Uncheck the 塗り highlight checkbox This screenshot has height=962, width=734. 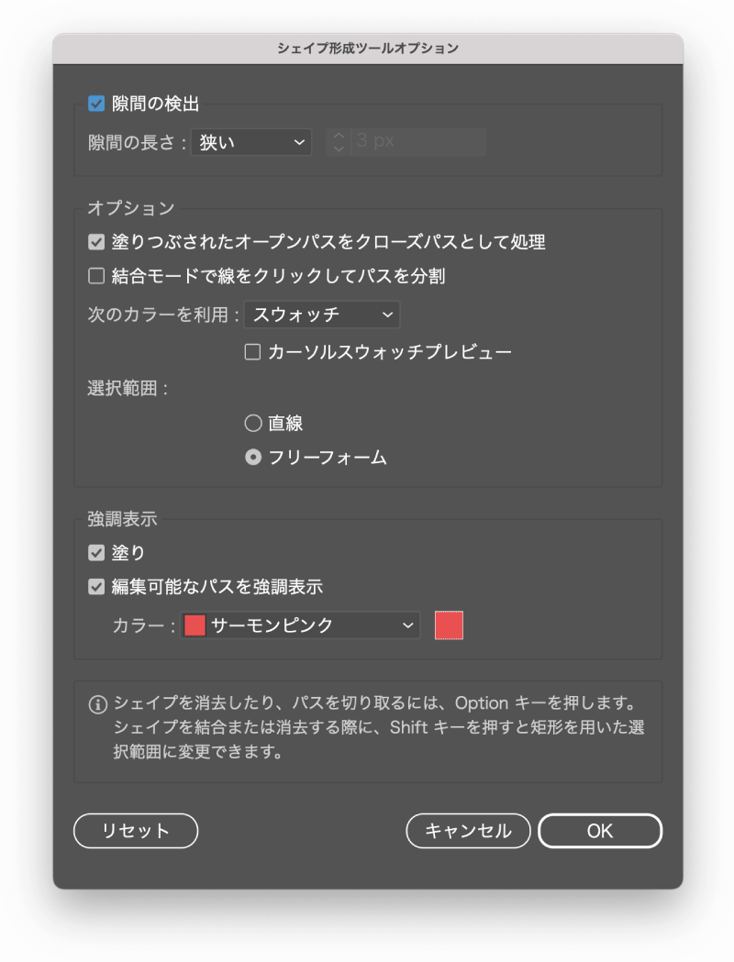[x=96, y=553]
